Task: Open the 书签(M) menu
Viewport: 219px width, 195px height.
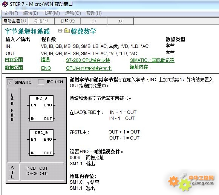Action: (52, 13)
